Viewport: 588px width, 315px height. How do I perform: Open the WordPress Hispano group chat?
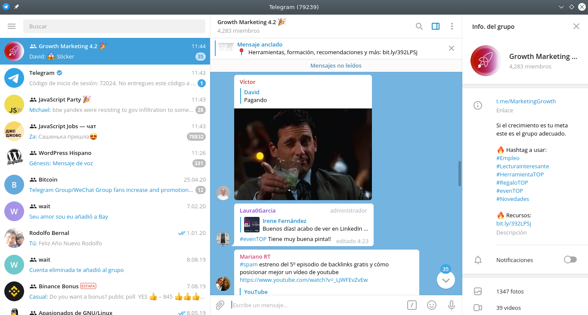click(105, 158)
